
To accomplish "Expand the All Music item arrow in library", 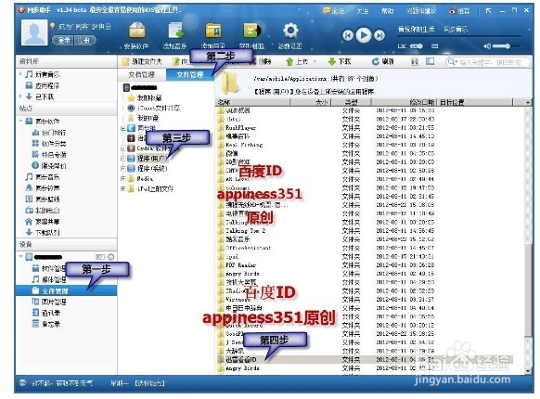I will point(20,74).
